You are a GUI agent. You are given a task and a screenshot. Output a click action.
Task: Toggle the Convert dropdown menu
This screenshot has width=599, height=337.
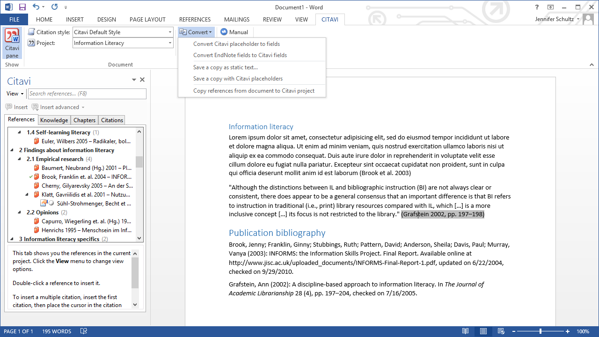pyautogui.click(x=196, y=32)
